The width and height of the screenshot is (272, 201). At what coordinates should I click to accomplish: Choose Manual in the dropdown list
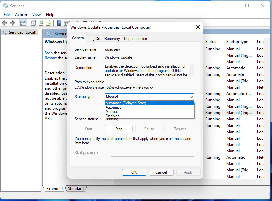point(149,112)
